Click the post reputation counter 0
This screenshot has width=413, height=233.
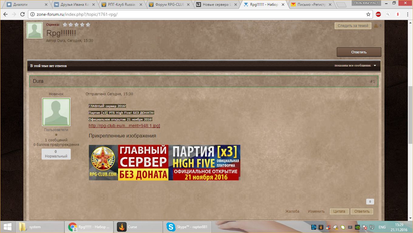pyautogui.click(x=370, y=201)
